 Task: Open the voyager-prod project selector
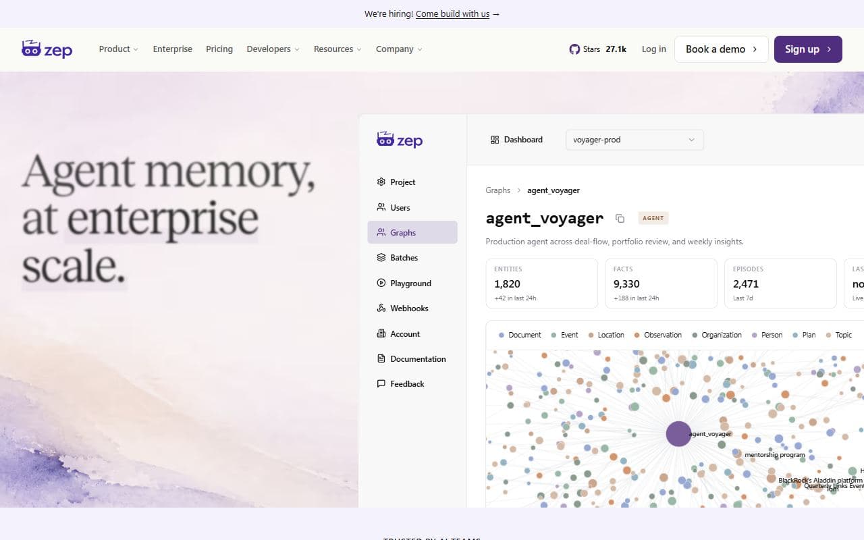point(634,140)
